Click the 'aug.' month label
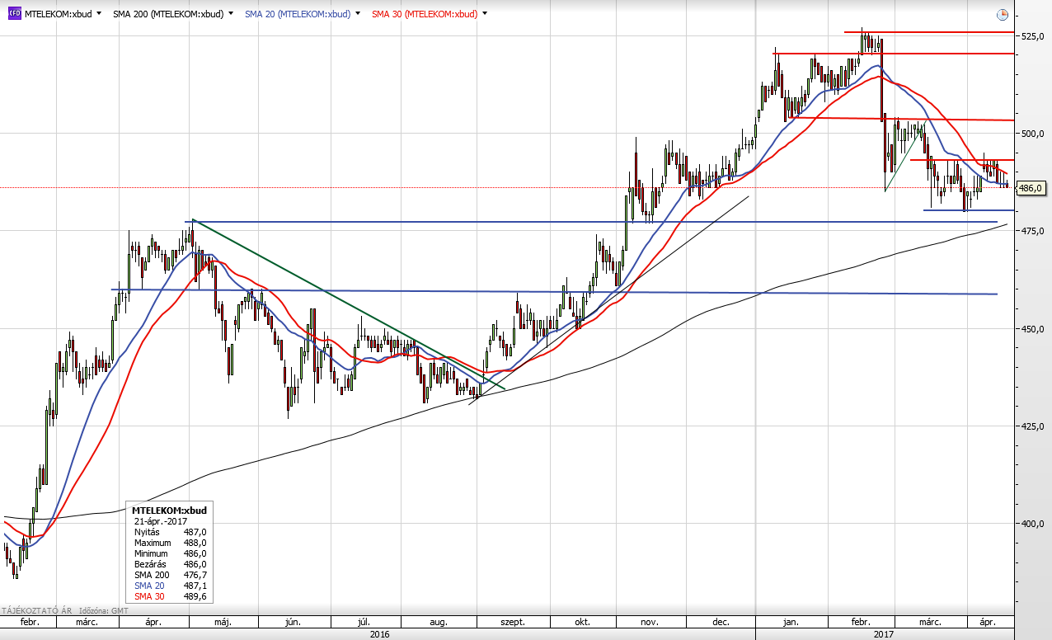The image size is (1052, 640). coord(439,622)
